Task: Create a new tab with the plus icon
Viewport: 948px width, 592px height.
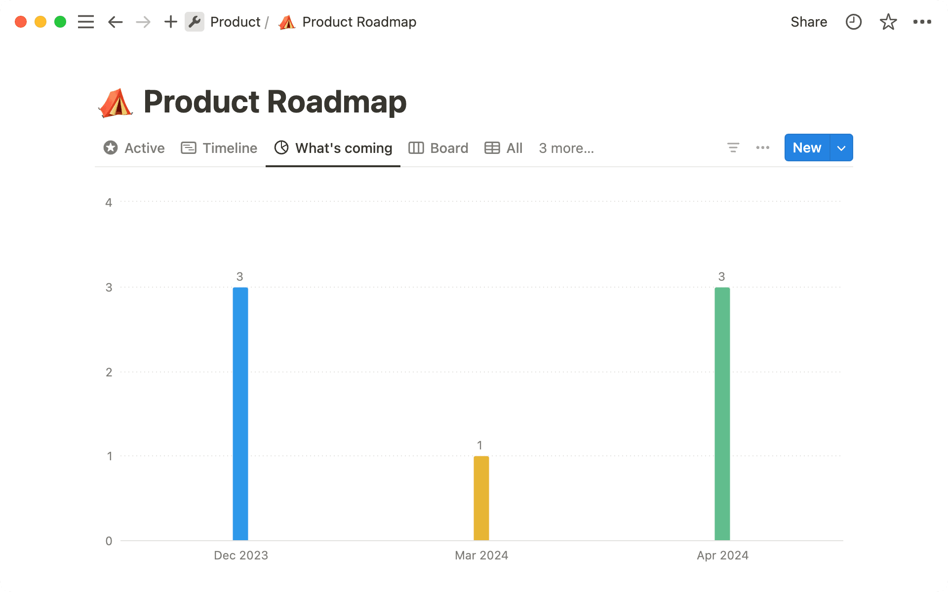Action: point(170,22)
